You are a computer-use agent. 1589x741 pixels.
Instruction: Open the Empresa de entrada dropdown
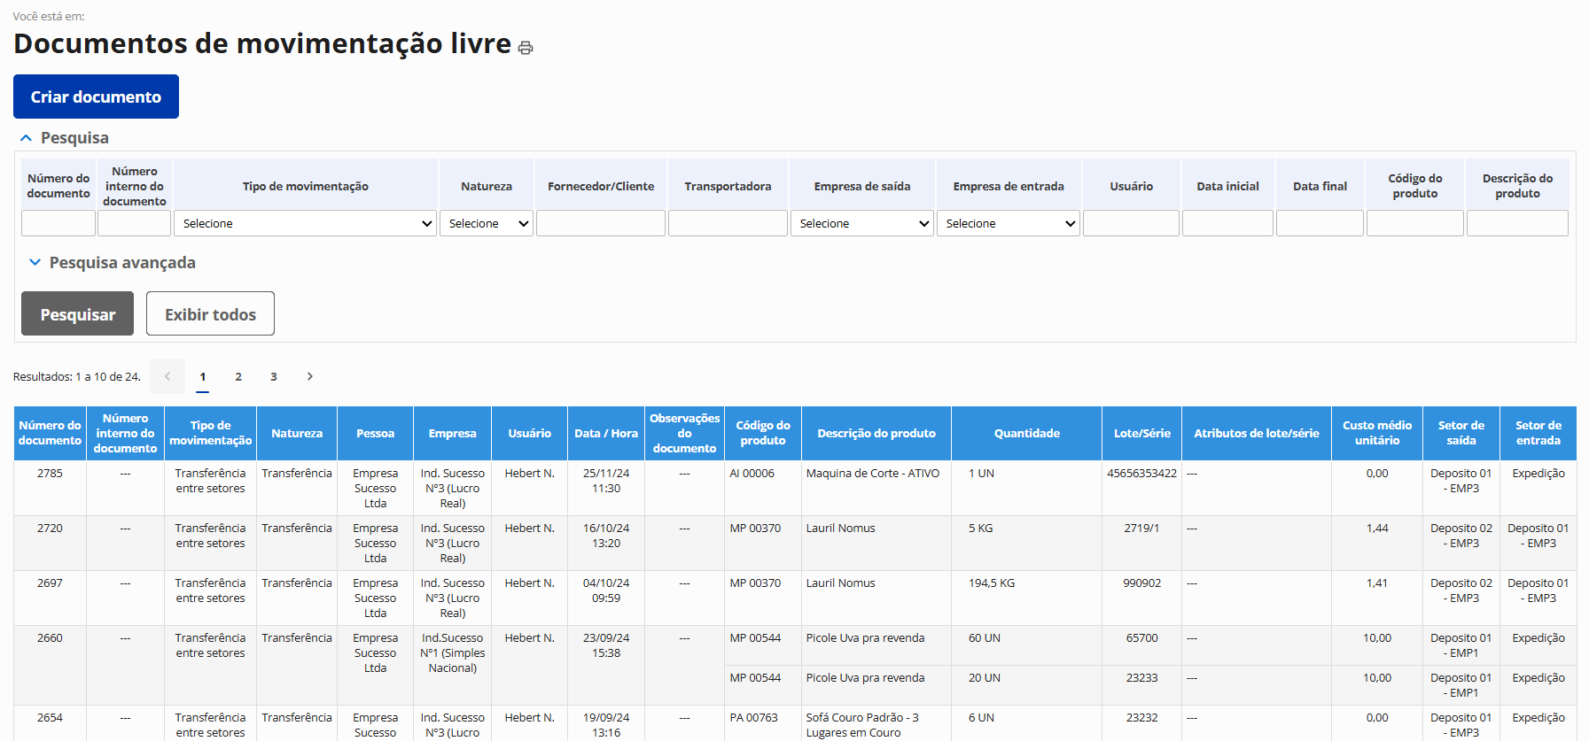pyautogui.click(x=1009, y=223)
